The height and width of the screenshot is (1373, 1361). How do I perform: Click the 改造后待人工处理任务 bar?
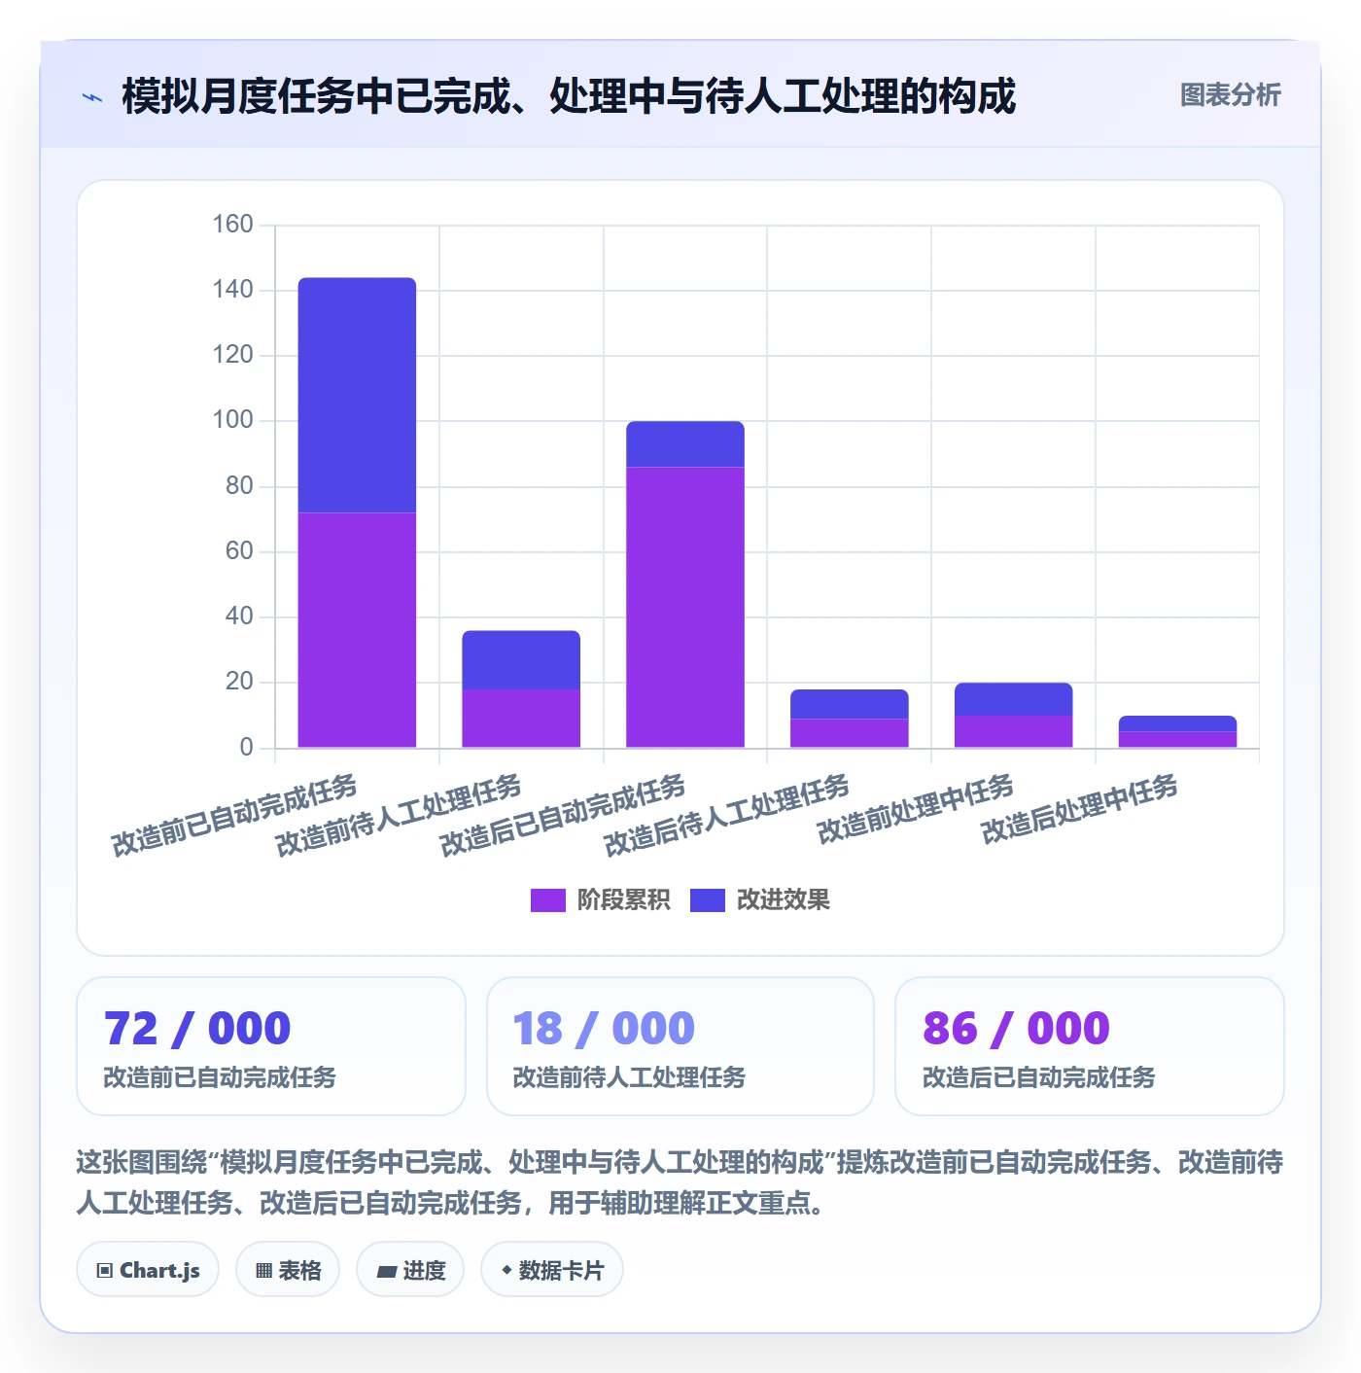coord(850,719)
